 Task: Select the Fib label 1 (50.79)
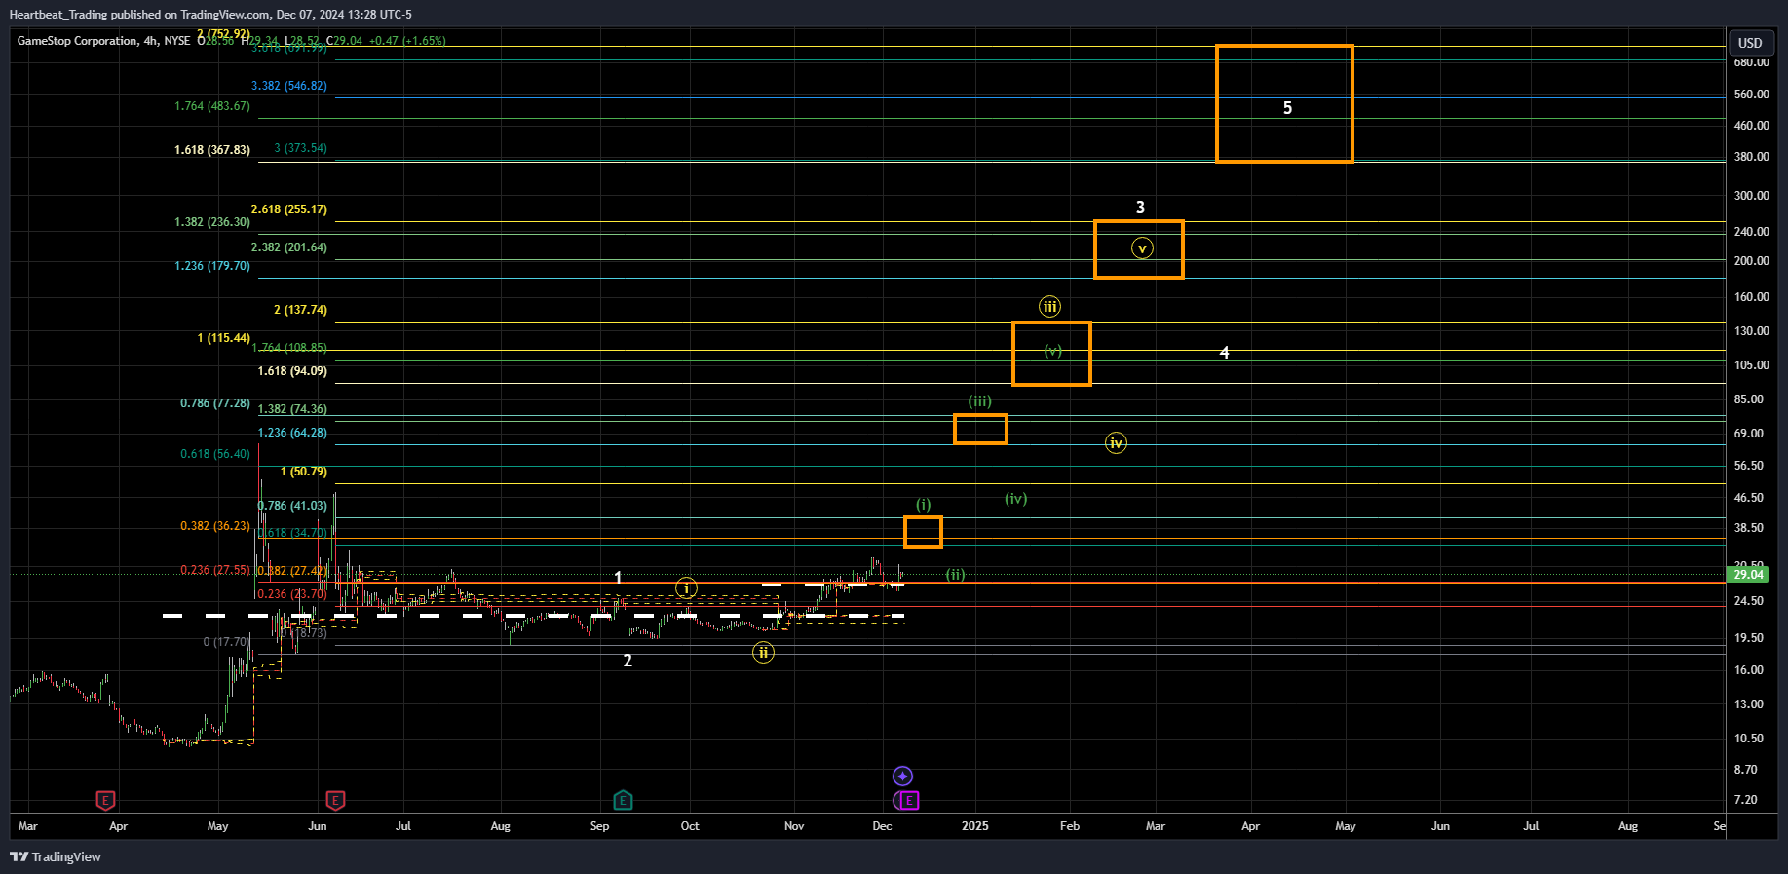tap(304, 472)
